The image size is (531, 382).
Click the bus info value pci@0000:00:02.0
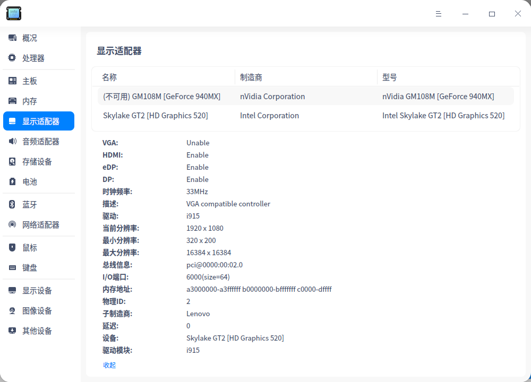click(x=215, y=265)
